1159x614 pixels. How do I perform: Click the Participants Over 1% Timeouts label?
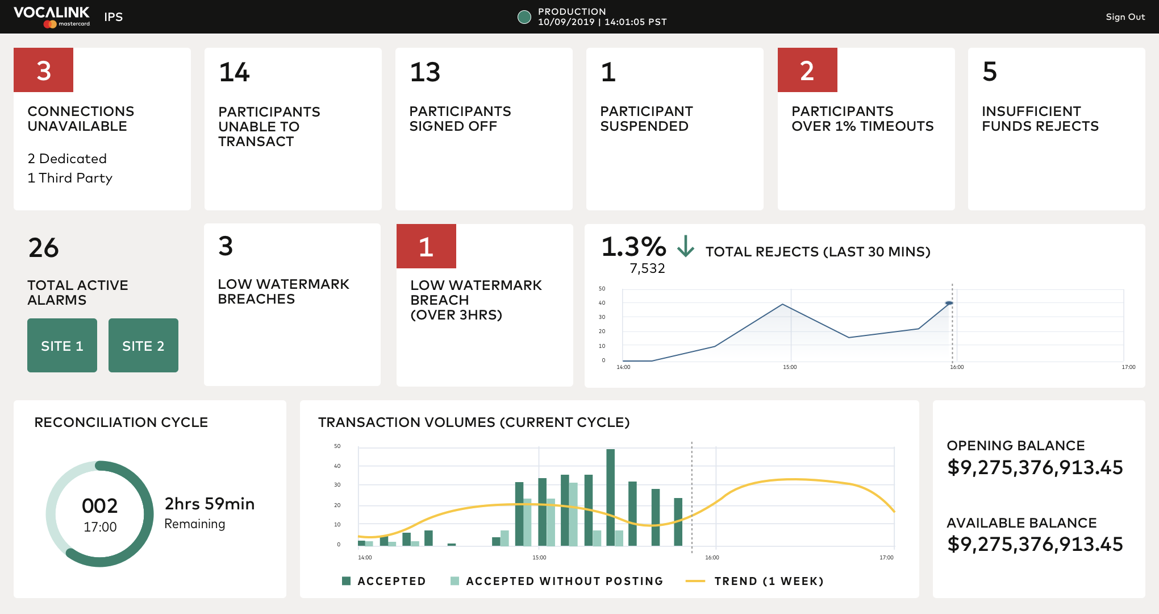tap(862, 119)
